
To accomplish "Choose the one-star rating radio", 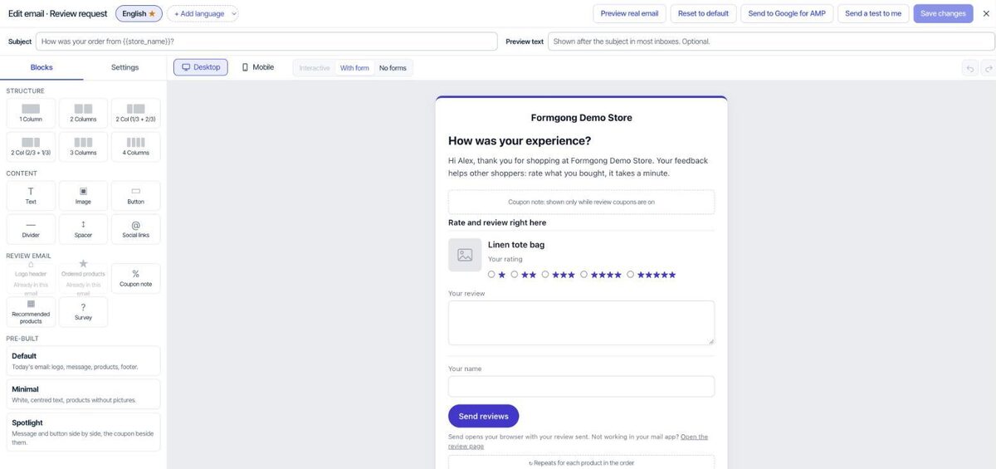I will [491, 274].
